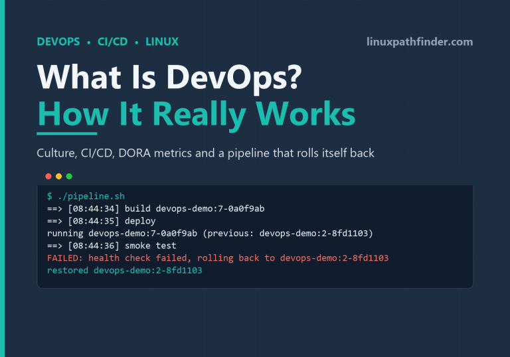The height and width of the screenshot is (357, 510).
Task: Click the CI/CD category tag
Action: [112, 42]
